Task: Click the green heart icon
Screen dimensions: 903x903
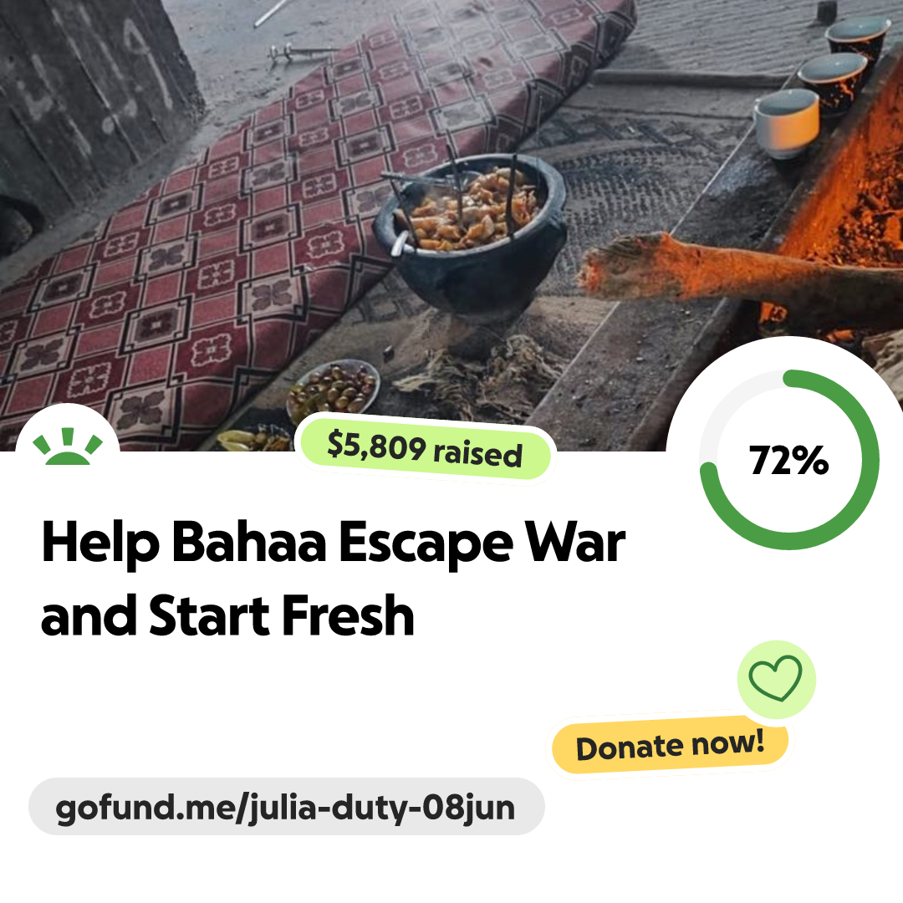Action: (x=775, y=678)
